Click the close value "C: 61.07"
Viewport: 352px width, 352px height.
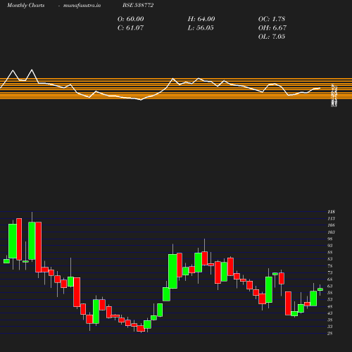click(x=130, y=27)
